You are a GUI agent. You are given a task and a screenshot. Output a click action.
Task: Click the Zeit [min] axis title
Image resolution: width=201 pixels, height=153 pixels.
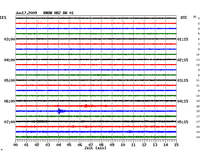(95, 148)
